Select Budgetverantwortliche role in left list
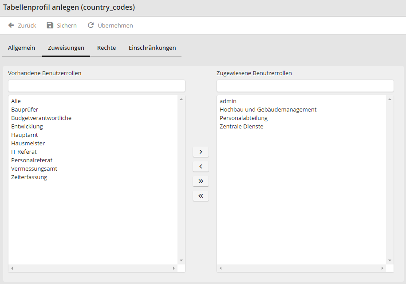 point(41,118)
